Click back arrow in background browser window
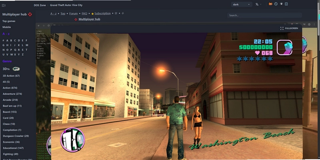 (x=39, y=26)
